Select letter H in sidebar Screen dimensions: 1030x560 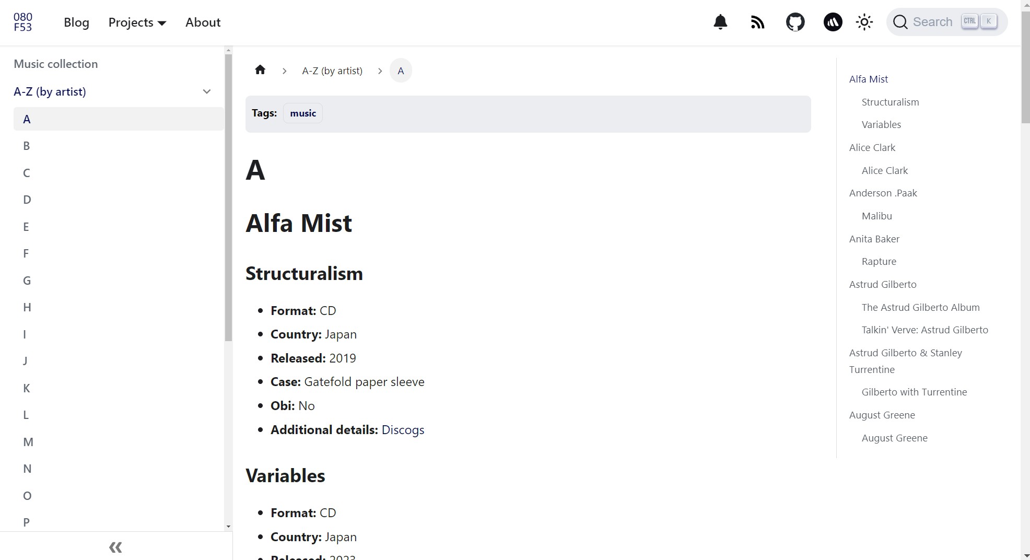[119, 307]
